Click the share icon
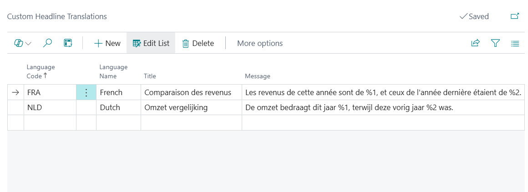The width and height of the screenshot is (528, 192). click(x=475, y=43)
